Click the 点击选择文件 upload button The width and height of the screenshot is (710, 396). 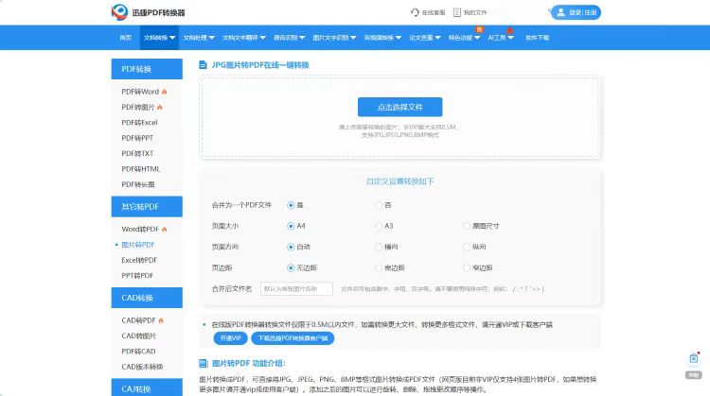click(x=399, y=107)
